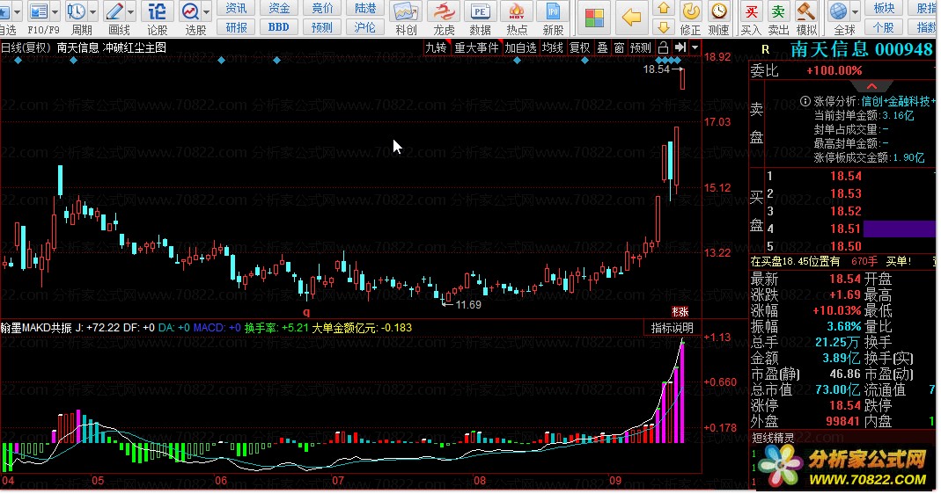Open the 资金 funds tab

click(279, 9)
